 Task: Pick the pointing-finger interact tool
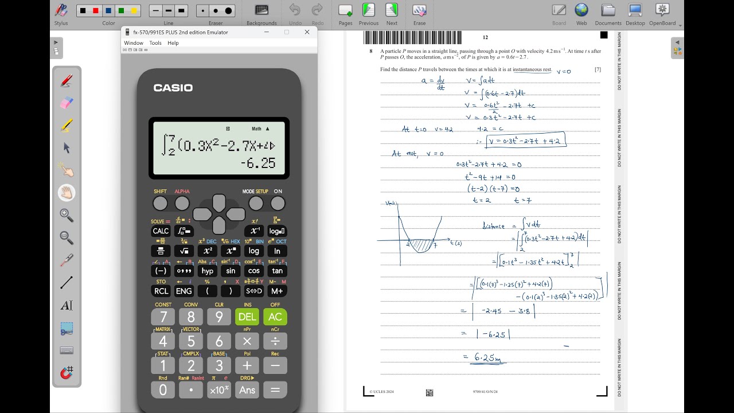[67, 170]
